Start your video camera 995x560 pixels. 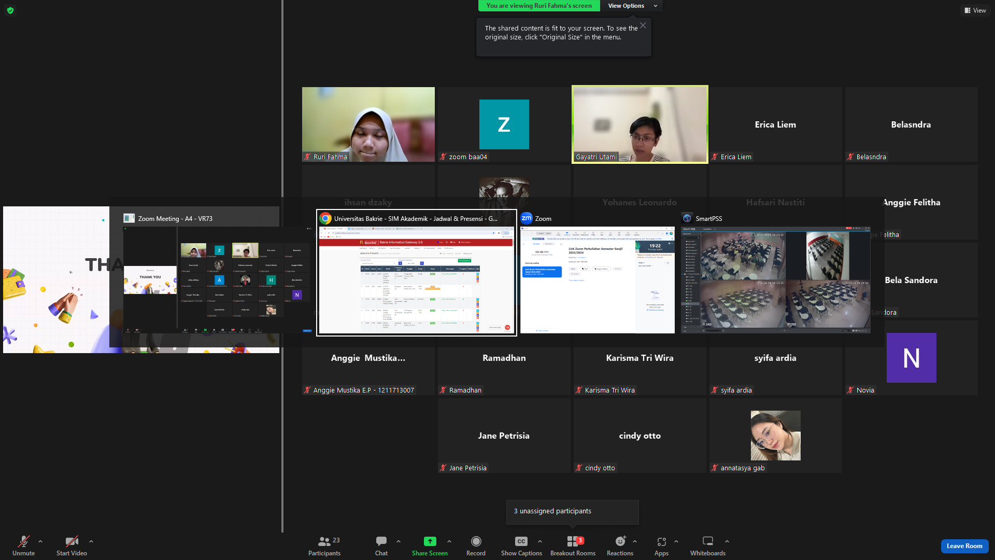tap(72, 545)
